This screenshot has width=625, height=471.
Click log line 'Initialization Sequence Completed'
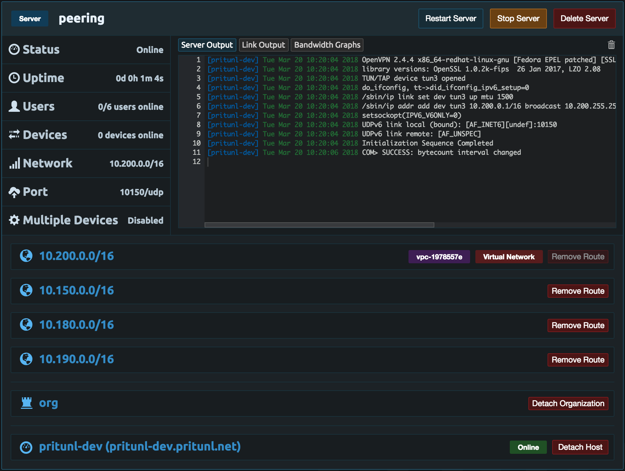pyautogui.click(x=427, y=143)
